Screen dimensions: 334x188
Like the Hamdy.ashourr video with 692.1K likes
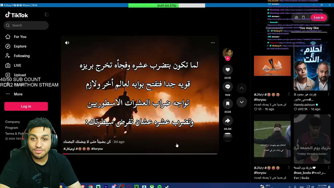(x=296, y=109)
